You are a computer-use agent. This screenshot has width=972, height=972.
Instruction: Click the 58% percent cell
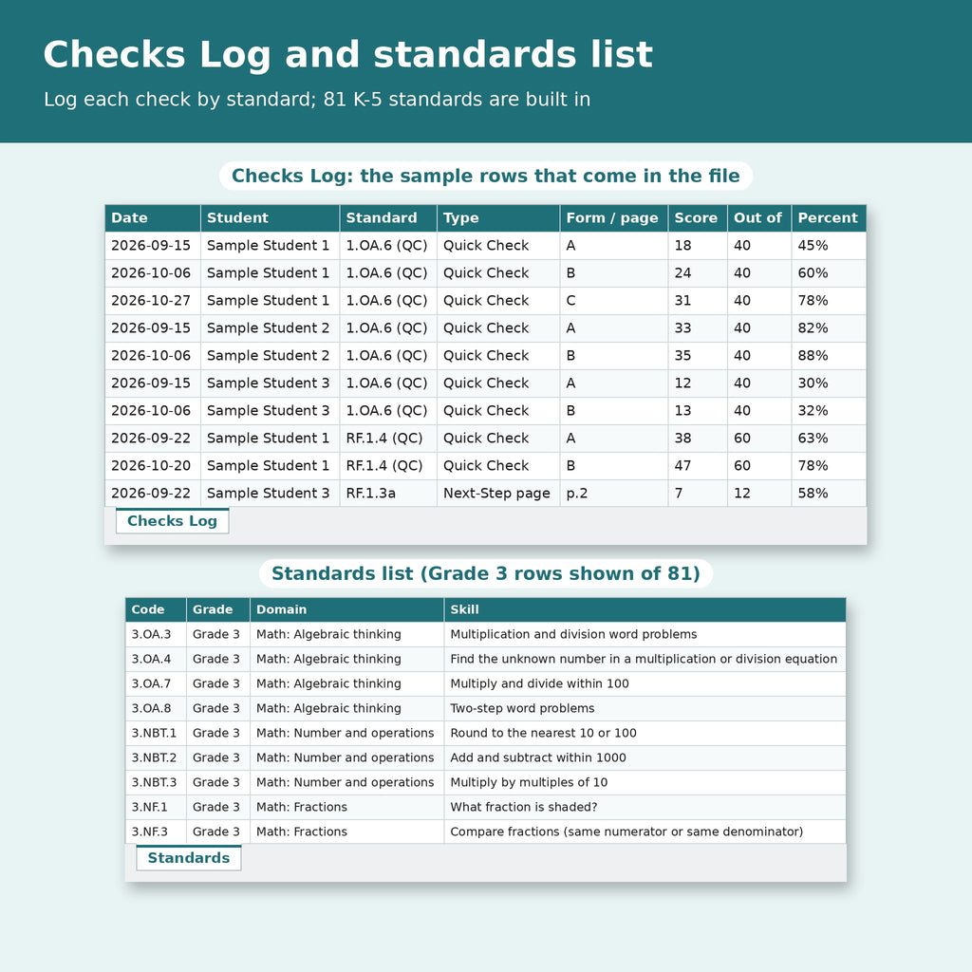pyautogui.click(x=829, y=494)
